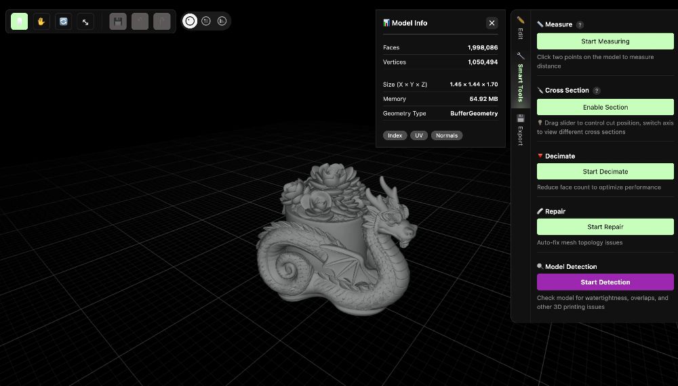Screen dimensions: 678x386
Task: Click the grayed-out redo button
Action: point(162,21)
